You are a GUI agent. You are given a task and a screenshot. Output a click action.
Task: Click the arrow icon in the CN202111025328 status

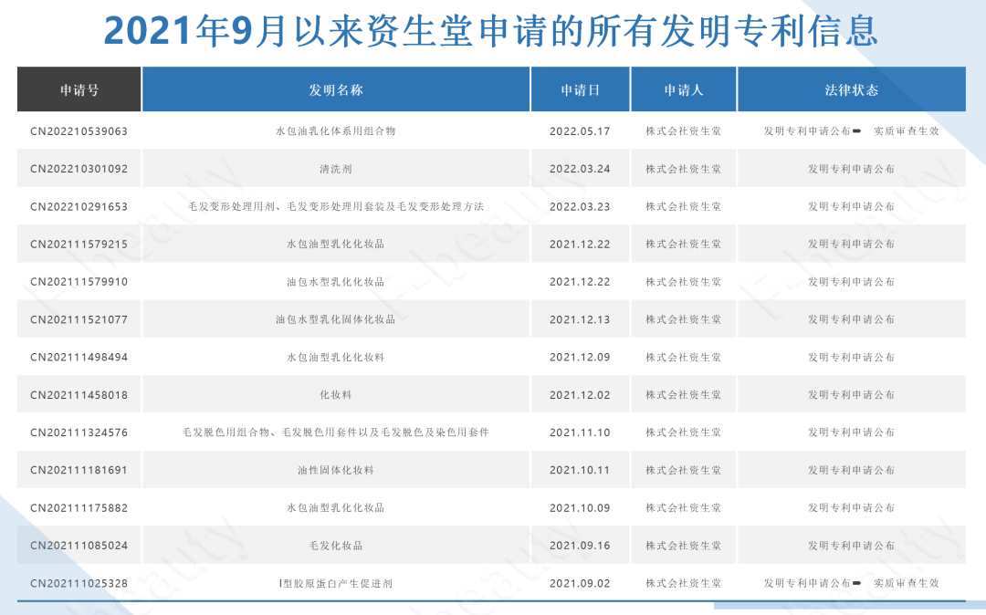(857, 583)
